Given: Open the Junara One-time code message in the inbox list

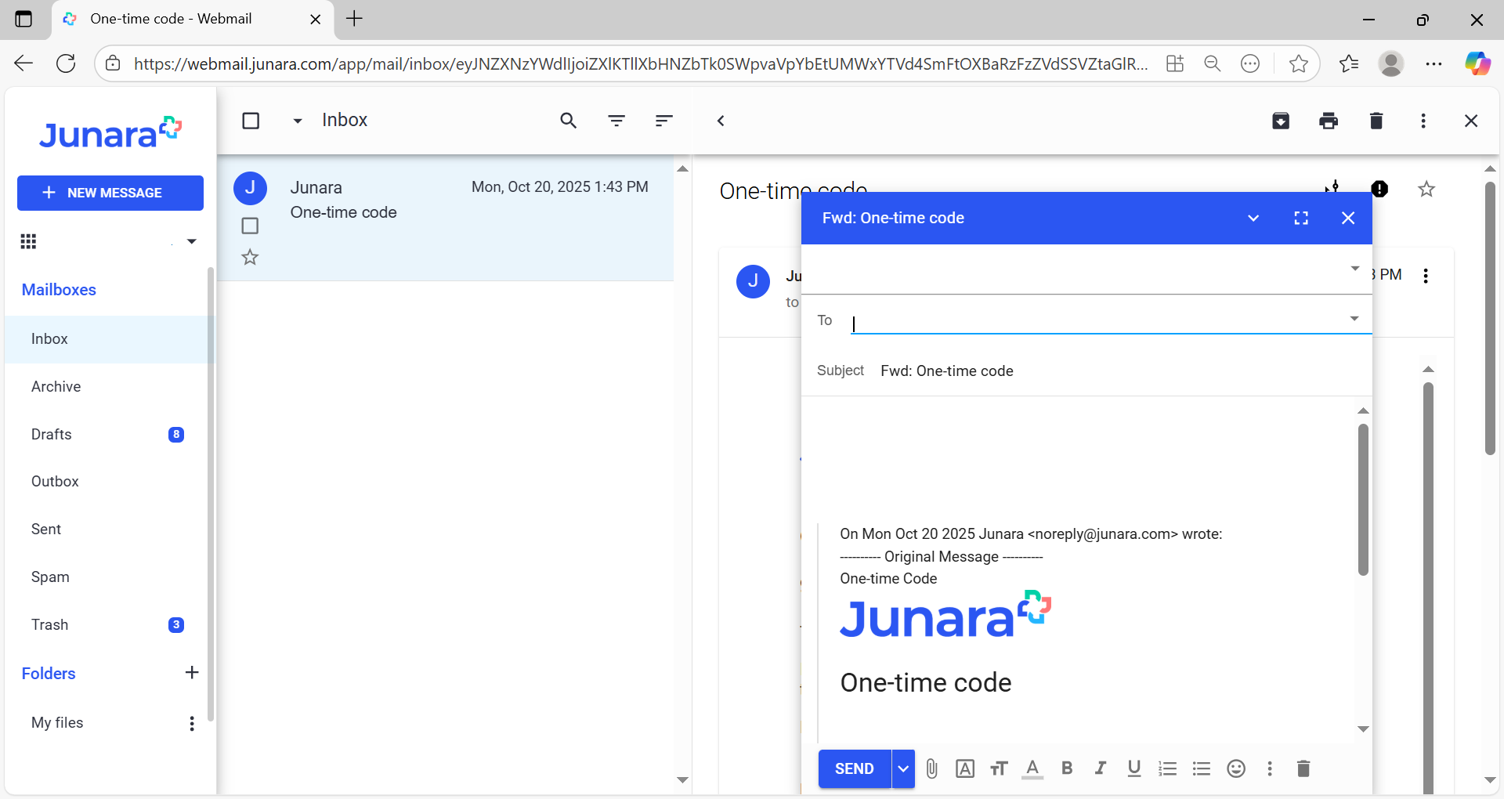Looking at the screenshot, I should (x=445, y=218).
